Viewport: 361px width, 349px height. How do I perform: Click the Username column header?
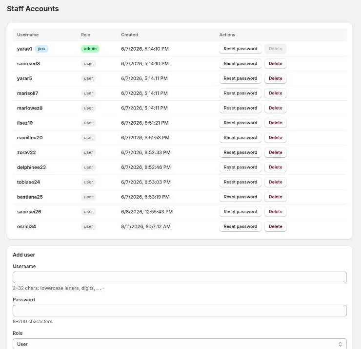point(28,35)
